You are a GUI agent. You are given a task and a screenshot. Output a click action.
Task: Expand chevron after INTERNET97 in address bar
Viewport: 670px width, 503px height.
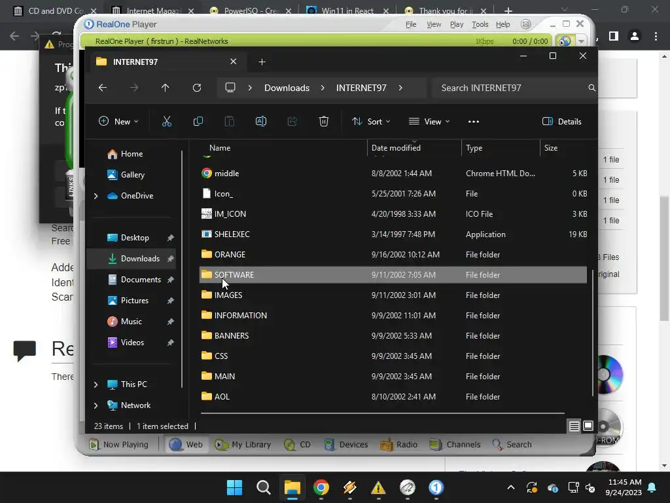click(400, 88)
